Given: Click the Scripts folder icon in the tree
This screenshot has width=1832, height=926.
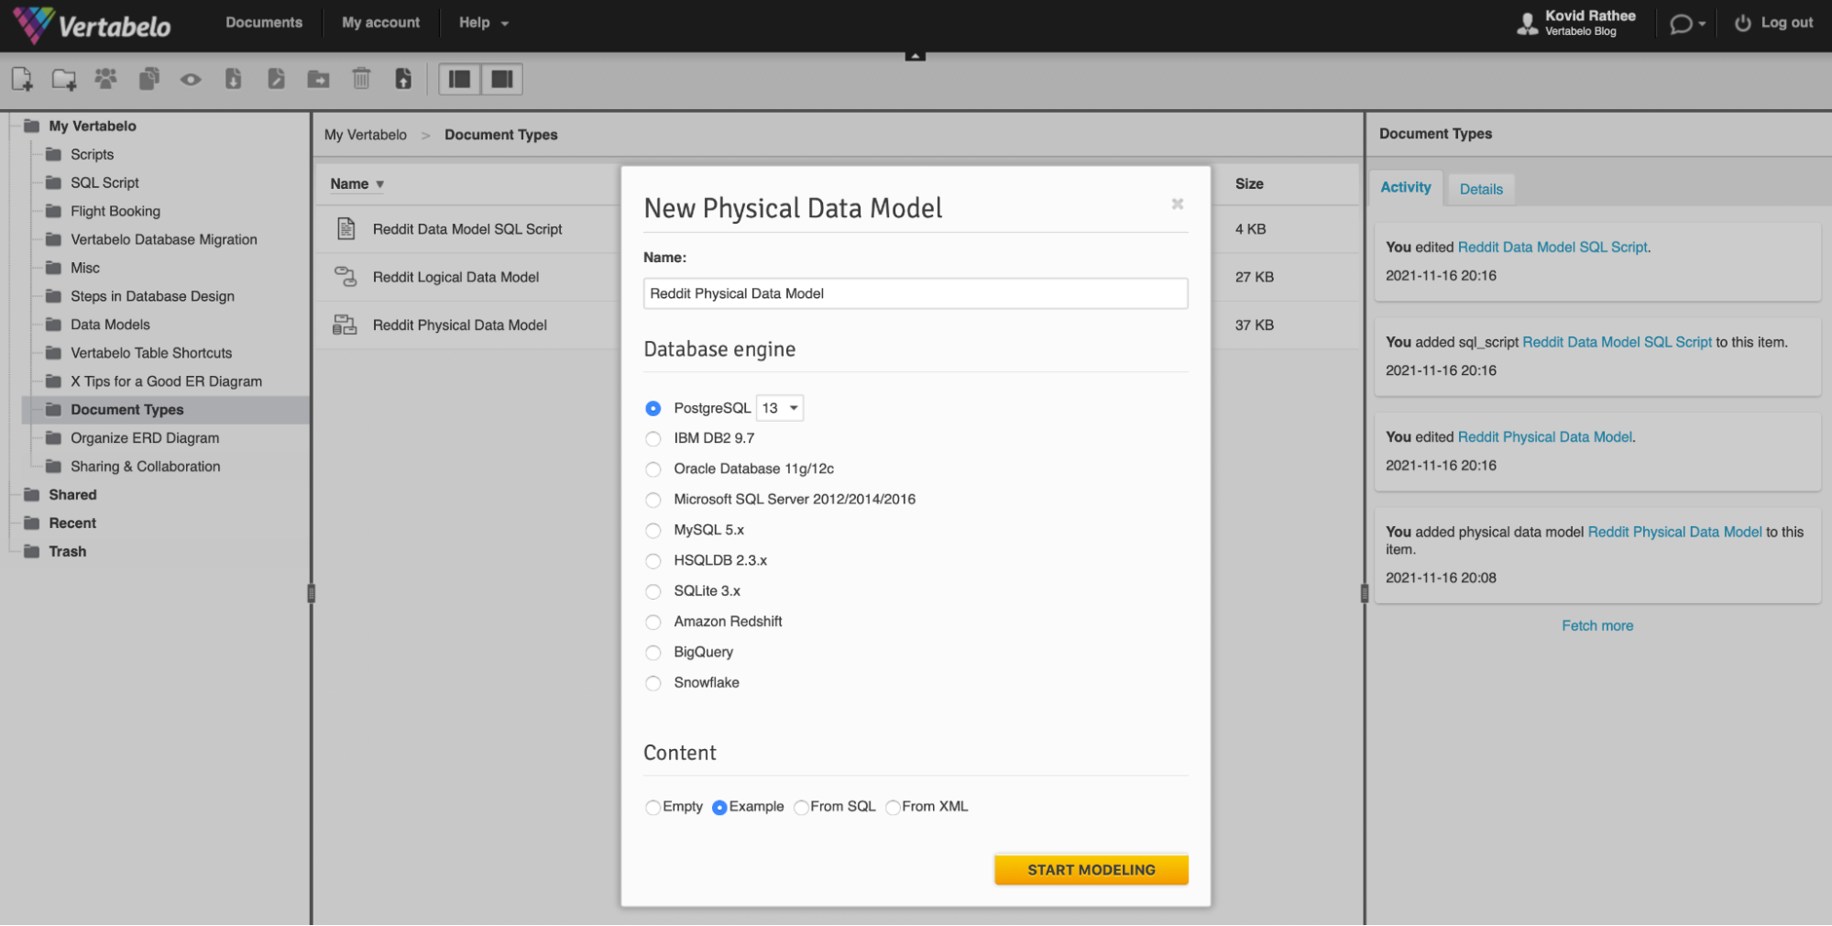Looking at the screenshot, I should click(54, 154).
